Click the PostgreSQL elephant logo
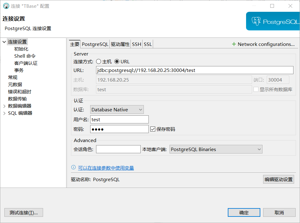The width and height of the screenshot is (300, 223). [256, 21]
